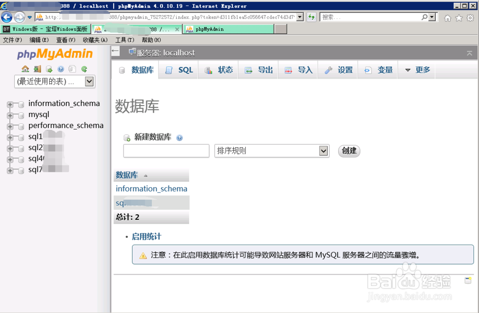Click the phpMyAdmin home icon

(x=25, y=69)
